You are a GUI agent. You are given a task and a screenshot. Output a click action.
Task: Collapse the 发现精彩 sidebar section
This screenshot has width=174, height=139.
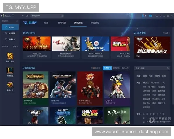click(x=17, y=21)
